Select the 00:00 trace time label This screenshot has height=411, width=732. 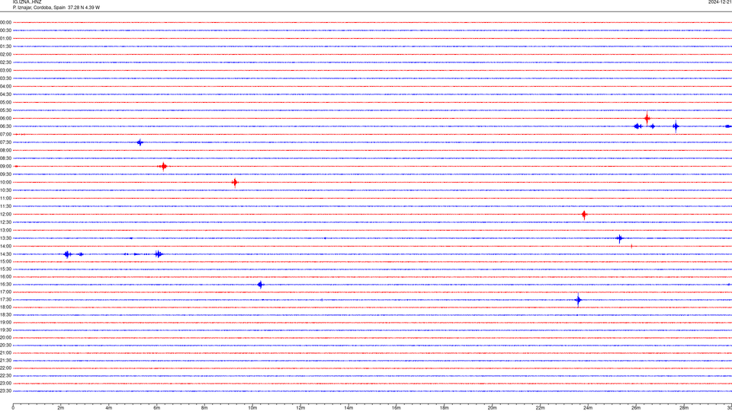click(5, 22)
